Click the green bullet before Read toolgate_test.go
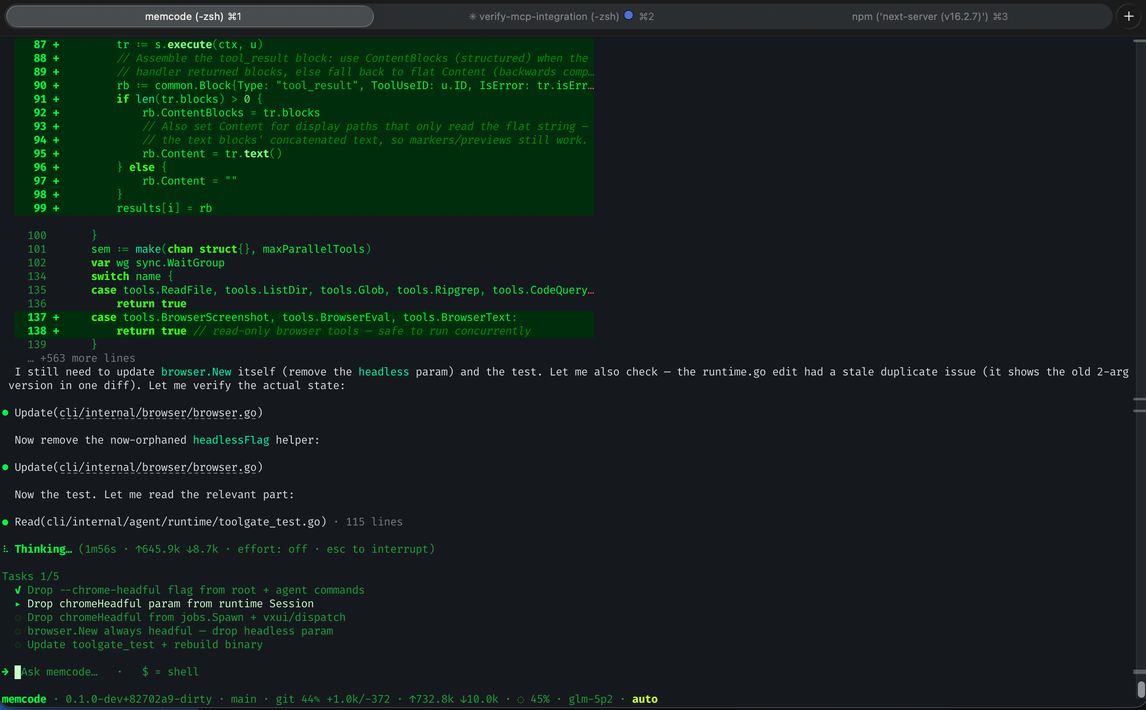Image resolution: width=1146 pixels, height=710 pixels. (x=5, y=522)
